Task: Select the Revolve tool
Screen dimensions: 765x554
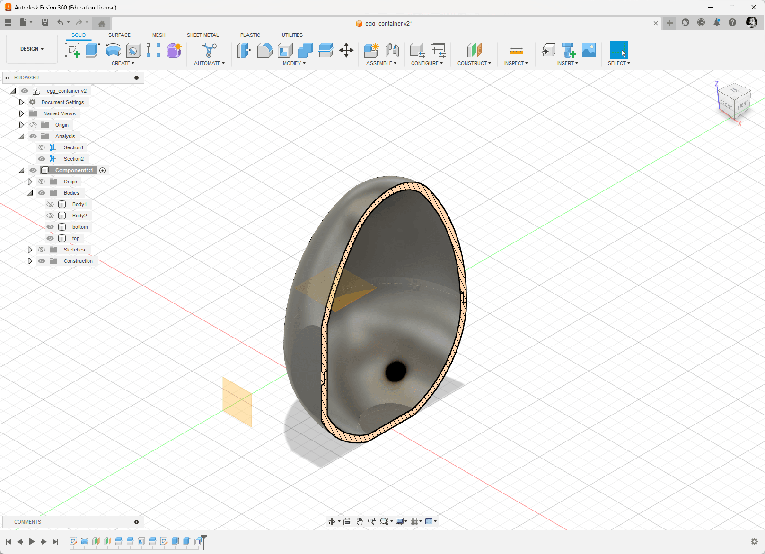Action: click(x=113, y=50)
